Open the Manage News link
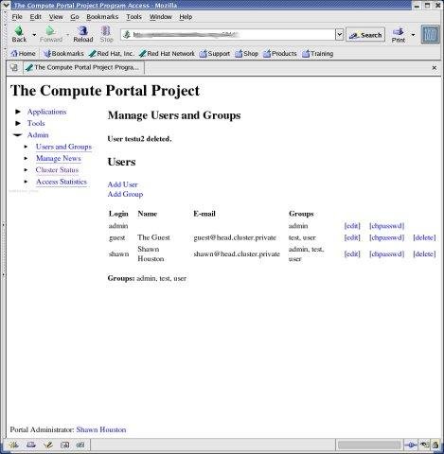 pos(59,158)
